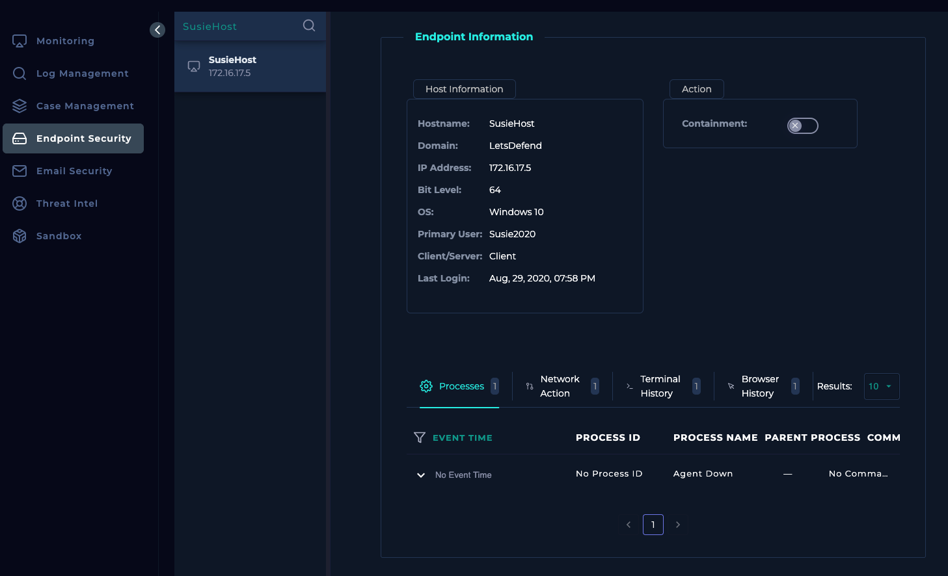The height and width of the screenshot is (576, 948).
Task: Open the Terminal History tab
Action: click(x=660, y=386)
